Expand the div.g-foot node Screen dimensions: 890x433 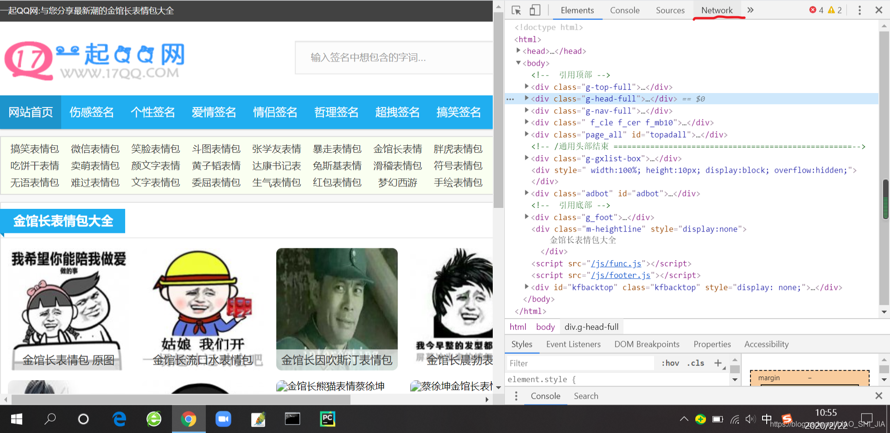(527, 217)
